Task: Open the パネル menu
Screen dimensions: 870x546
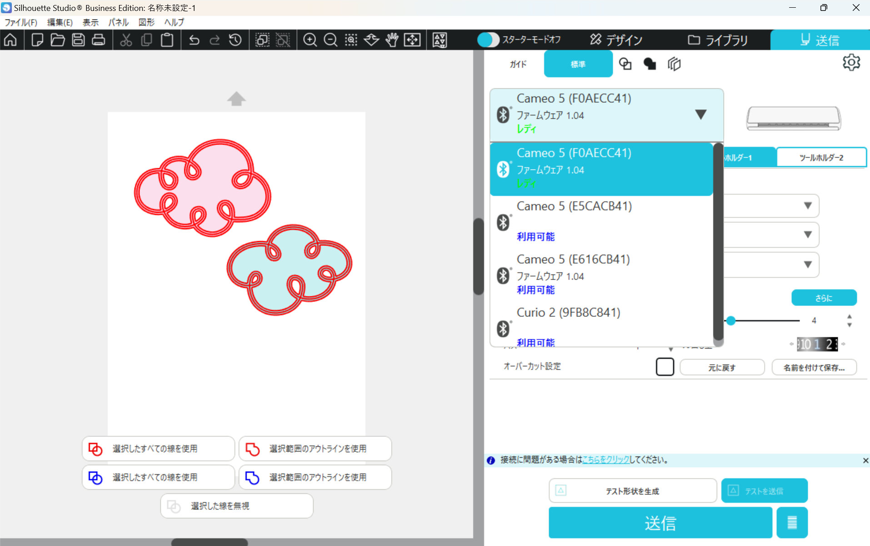Action: (119, 22)
